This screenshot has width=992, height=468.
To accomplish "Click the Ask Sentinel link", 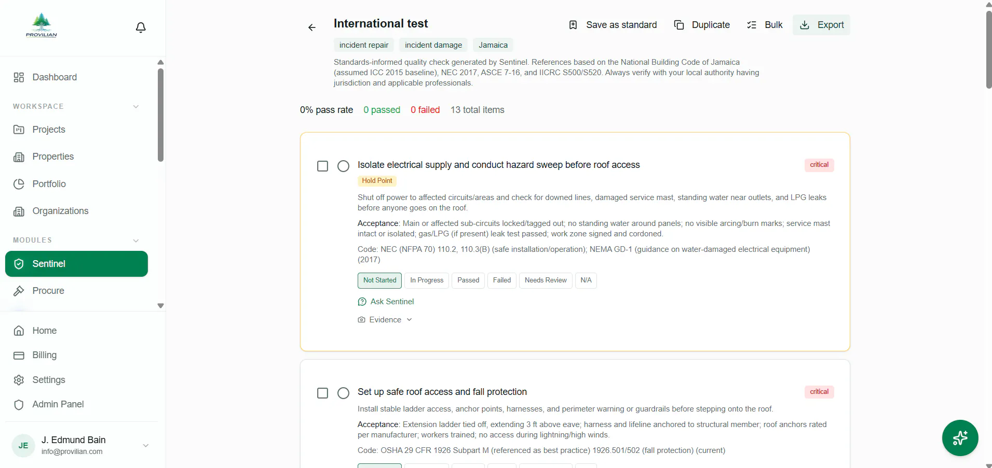I will pos(386,302).
